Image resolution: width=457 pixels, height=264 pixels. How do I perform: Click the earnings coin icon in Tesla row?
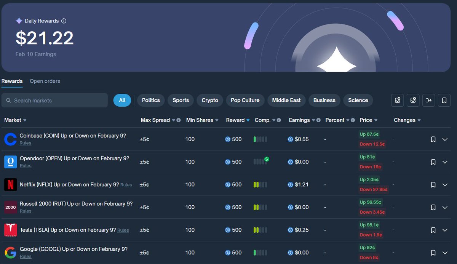click(x=291, y=230)
